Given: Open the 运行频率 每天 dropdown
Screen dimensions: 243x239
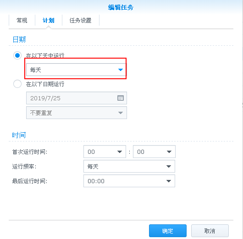Looking at the screenshot, I should pyautogui.click(x=129, y=166).
